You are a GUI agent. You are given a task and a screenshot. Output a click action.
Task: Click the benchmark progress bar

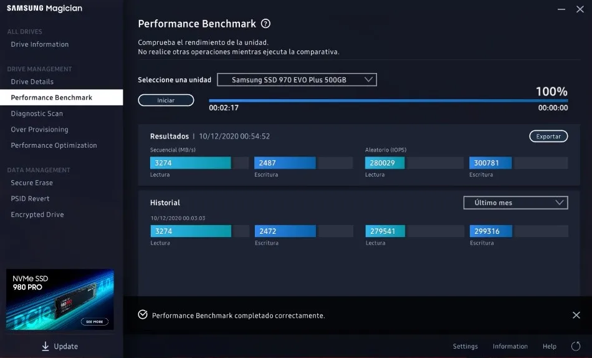click(388, 100)
